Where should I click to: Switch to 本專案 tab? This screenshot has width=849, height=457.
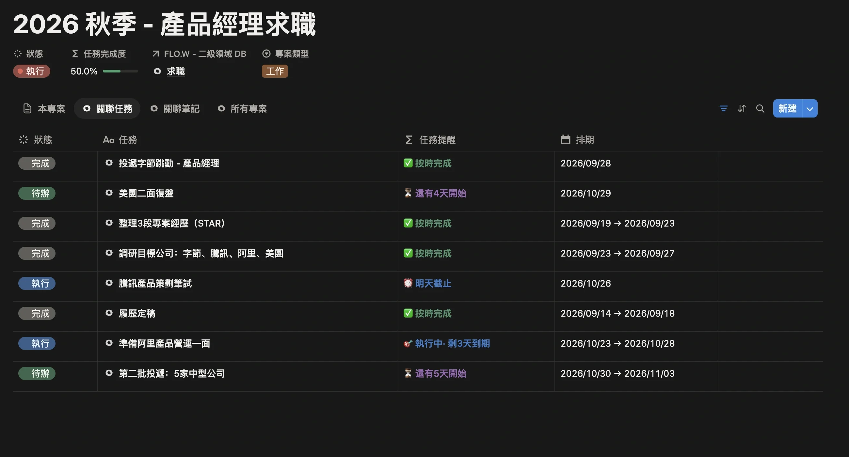click(x=44, y=108)
